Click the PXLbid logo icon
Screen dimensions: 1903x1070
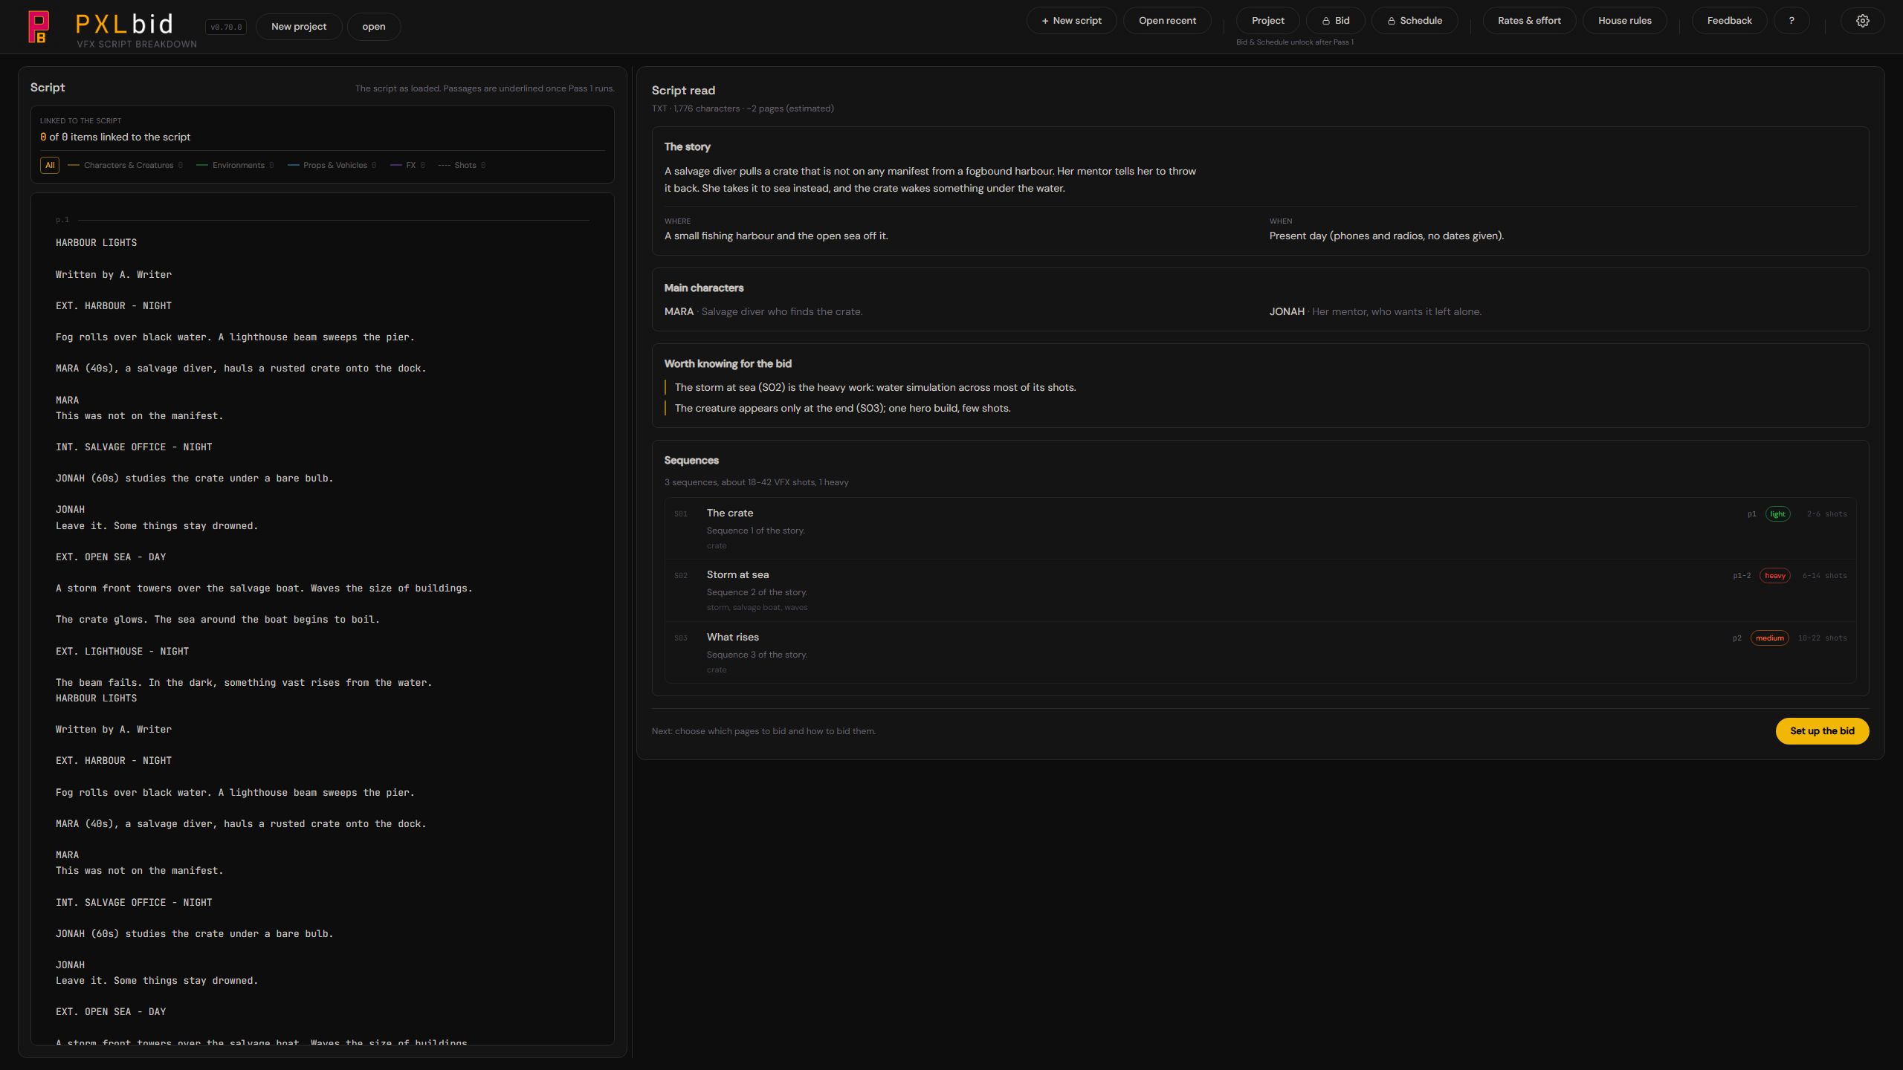(x=39, y=27)
